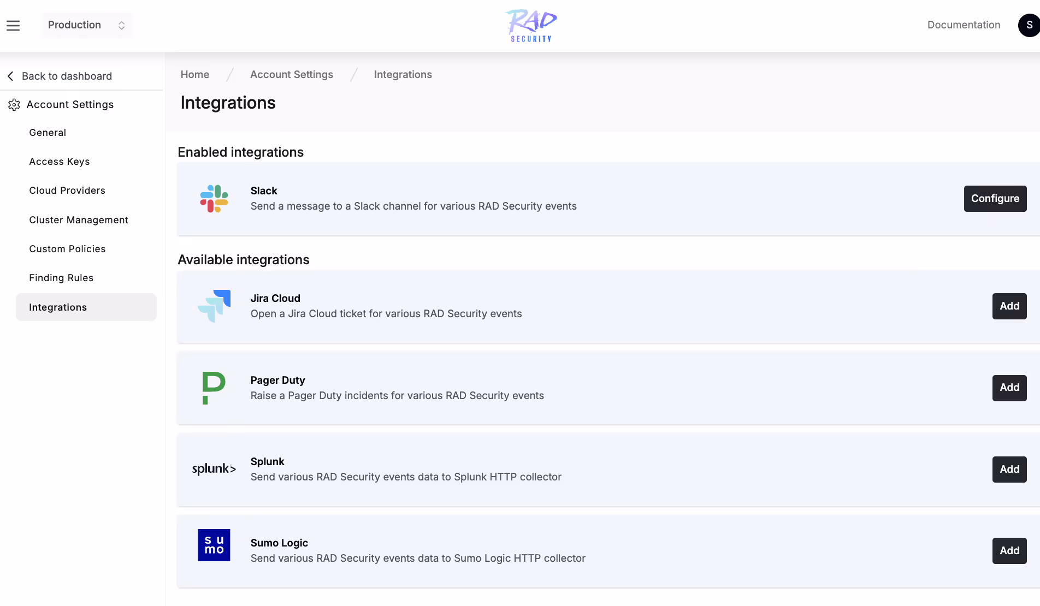Configure the Slack integration
The width and height of the screenshot is (1040, 606).
point(995,199)
